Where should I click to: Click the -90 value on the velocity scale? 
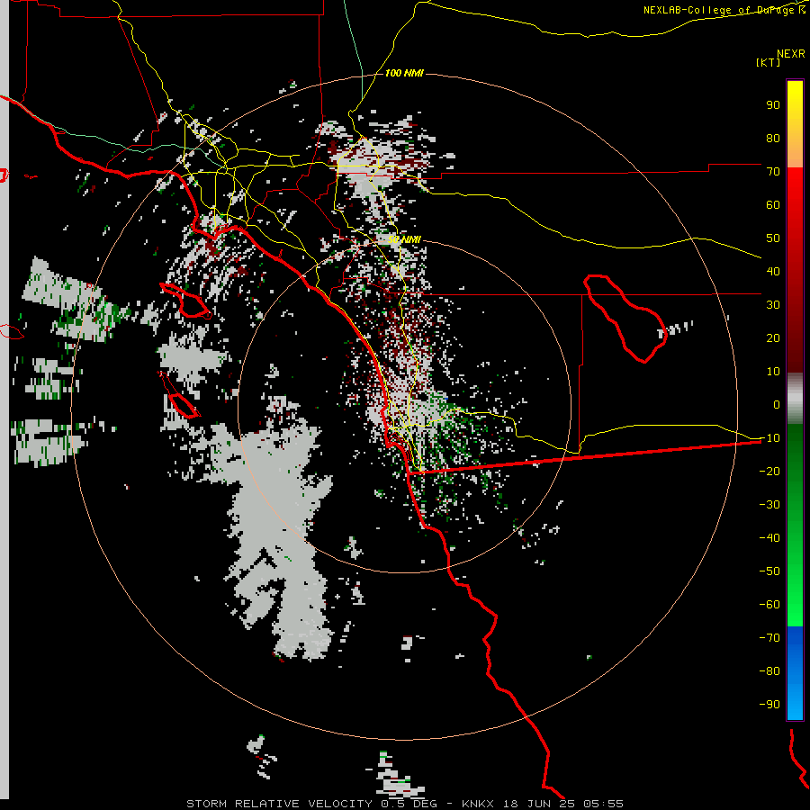click(x=769, y=705)
